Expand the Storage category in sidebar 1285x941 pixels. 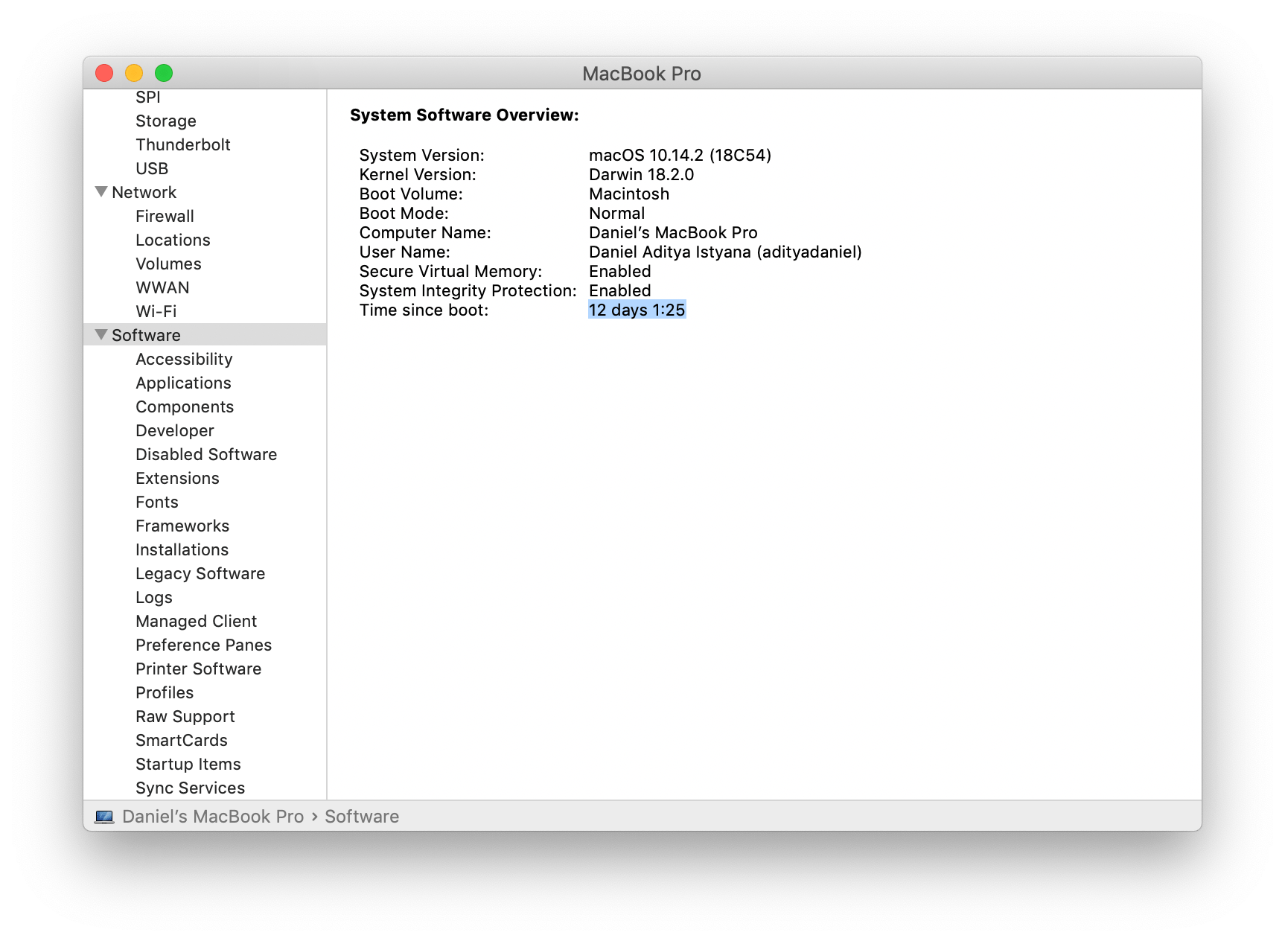(x=165, y=121)
